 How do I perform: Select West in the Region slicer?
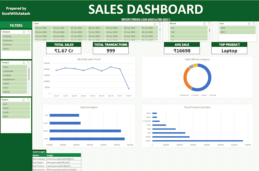(16, 116)
